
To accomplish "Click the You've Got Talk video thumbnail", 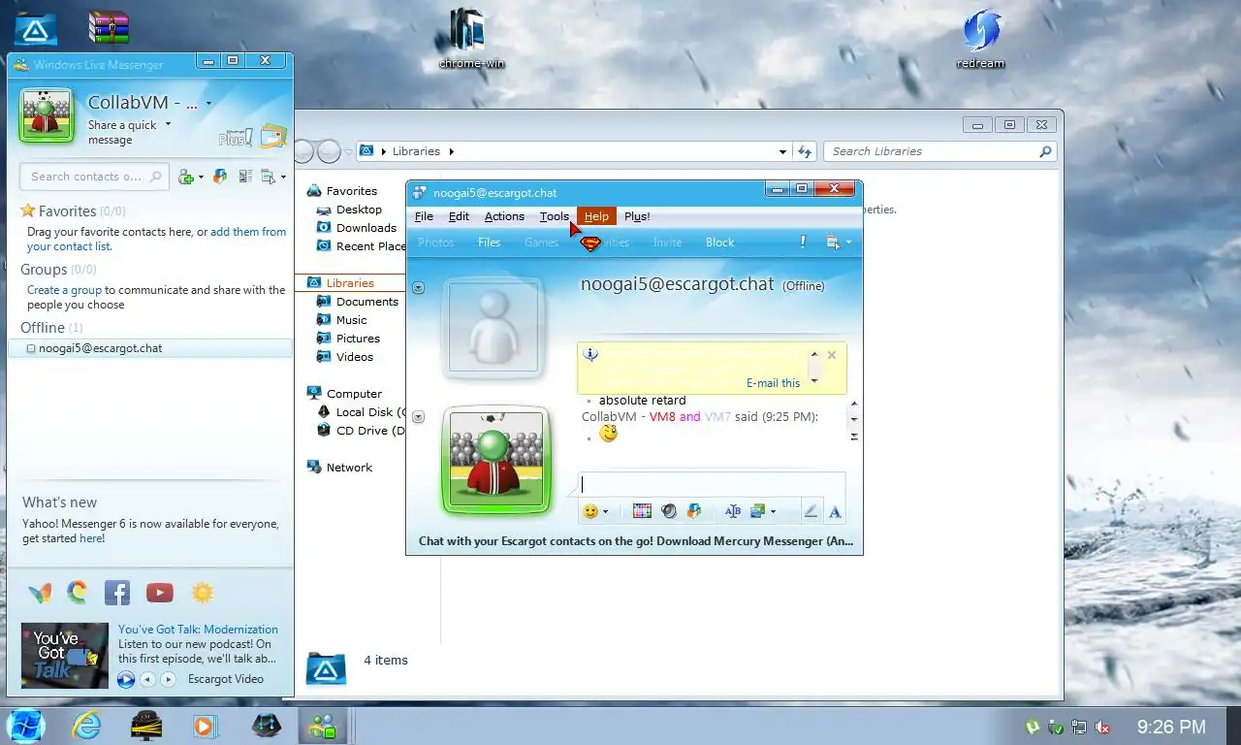I will [65, 656].
